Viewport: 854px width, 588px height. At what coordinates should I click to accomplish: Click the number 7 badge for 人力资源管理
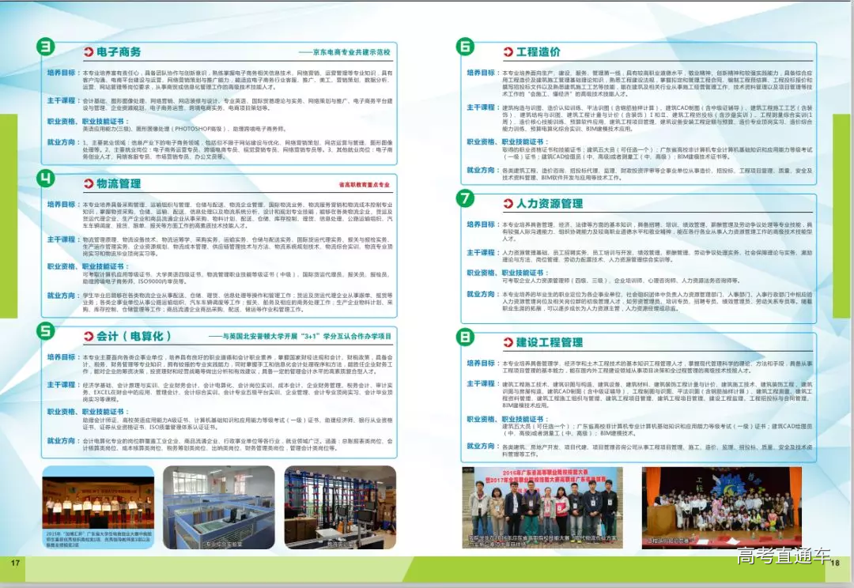[466, 198]
